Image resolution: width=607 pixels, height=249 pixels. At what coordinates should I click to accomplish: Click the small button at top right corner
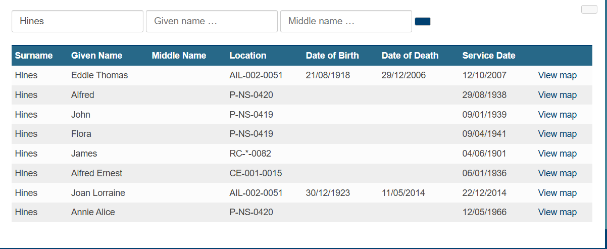point(589,9)
